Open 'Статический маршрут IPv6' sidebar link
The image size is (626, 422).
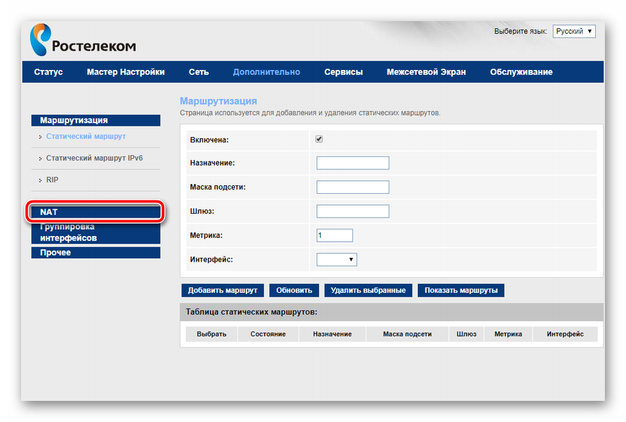[94, 158]
